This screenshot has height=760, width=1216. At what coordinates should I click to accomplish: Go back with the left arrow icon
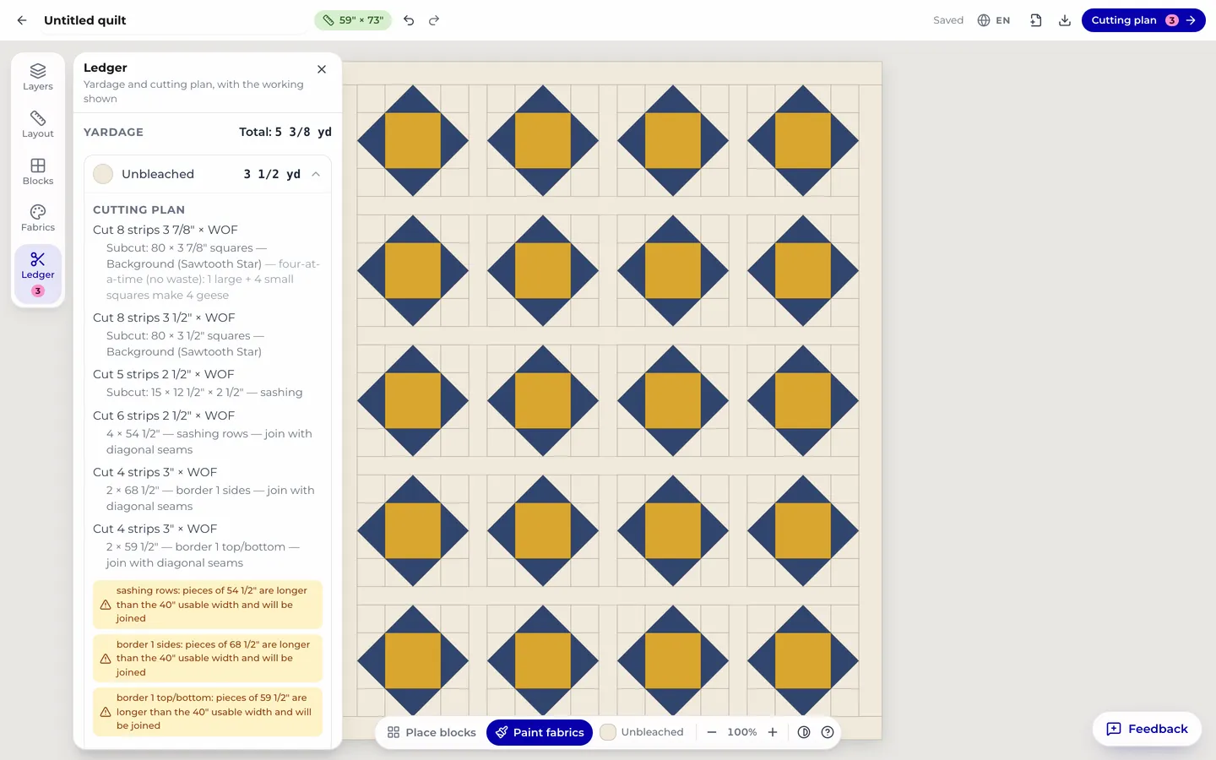pos(22,20)
